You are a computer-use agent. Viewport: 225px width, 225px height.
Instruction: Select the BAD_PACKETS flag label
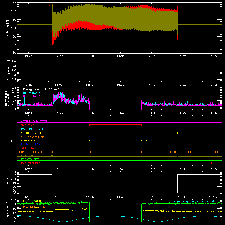click(x=31, y=163)
